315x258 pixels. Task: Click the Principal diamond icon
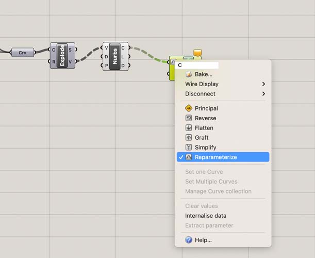click(x=189, y=108)
